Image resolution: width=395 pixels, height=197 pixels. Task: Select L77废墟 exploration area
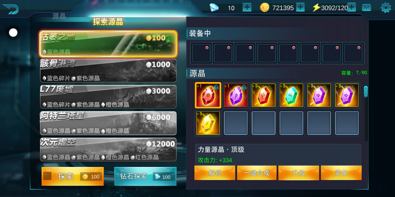(x=108, y=97)
